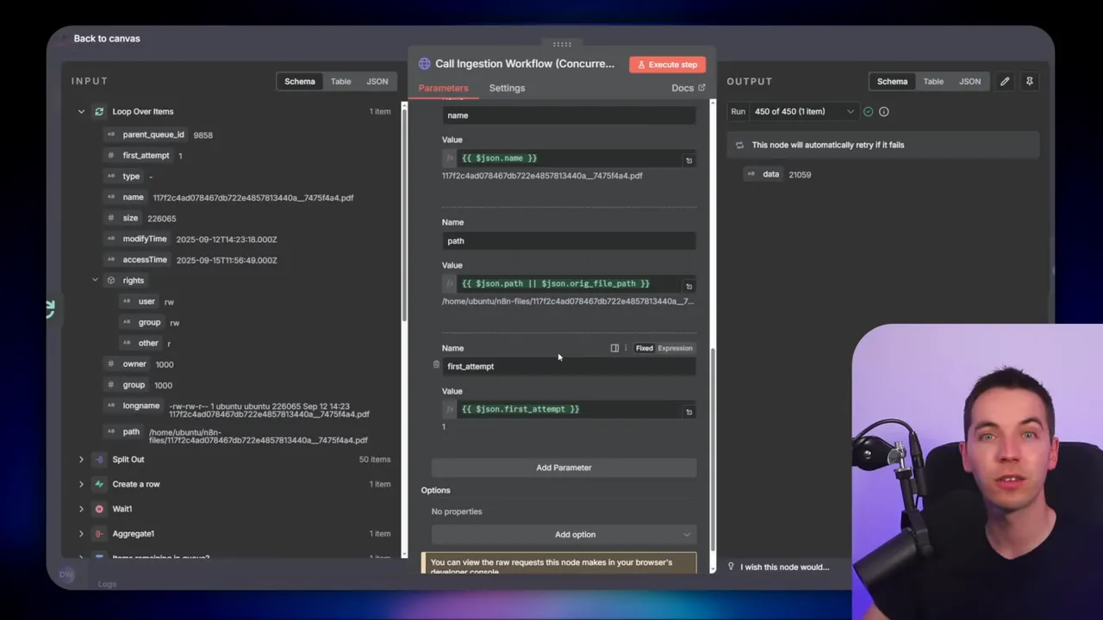Select the data field in Output schema
Screen dimensions: 1103x620
tap(770, 174)
